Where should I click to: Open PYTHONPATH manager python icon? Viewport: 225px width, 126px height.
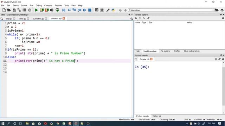coord(113,10)
